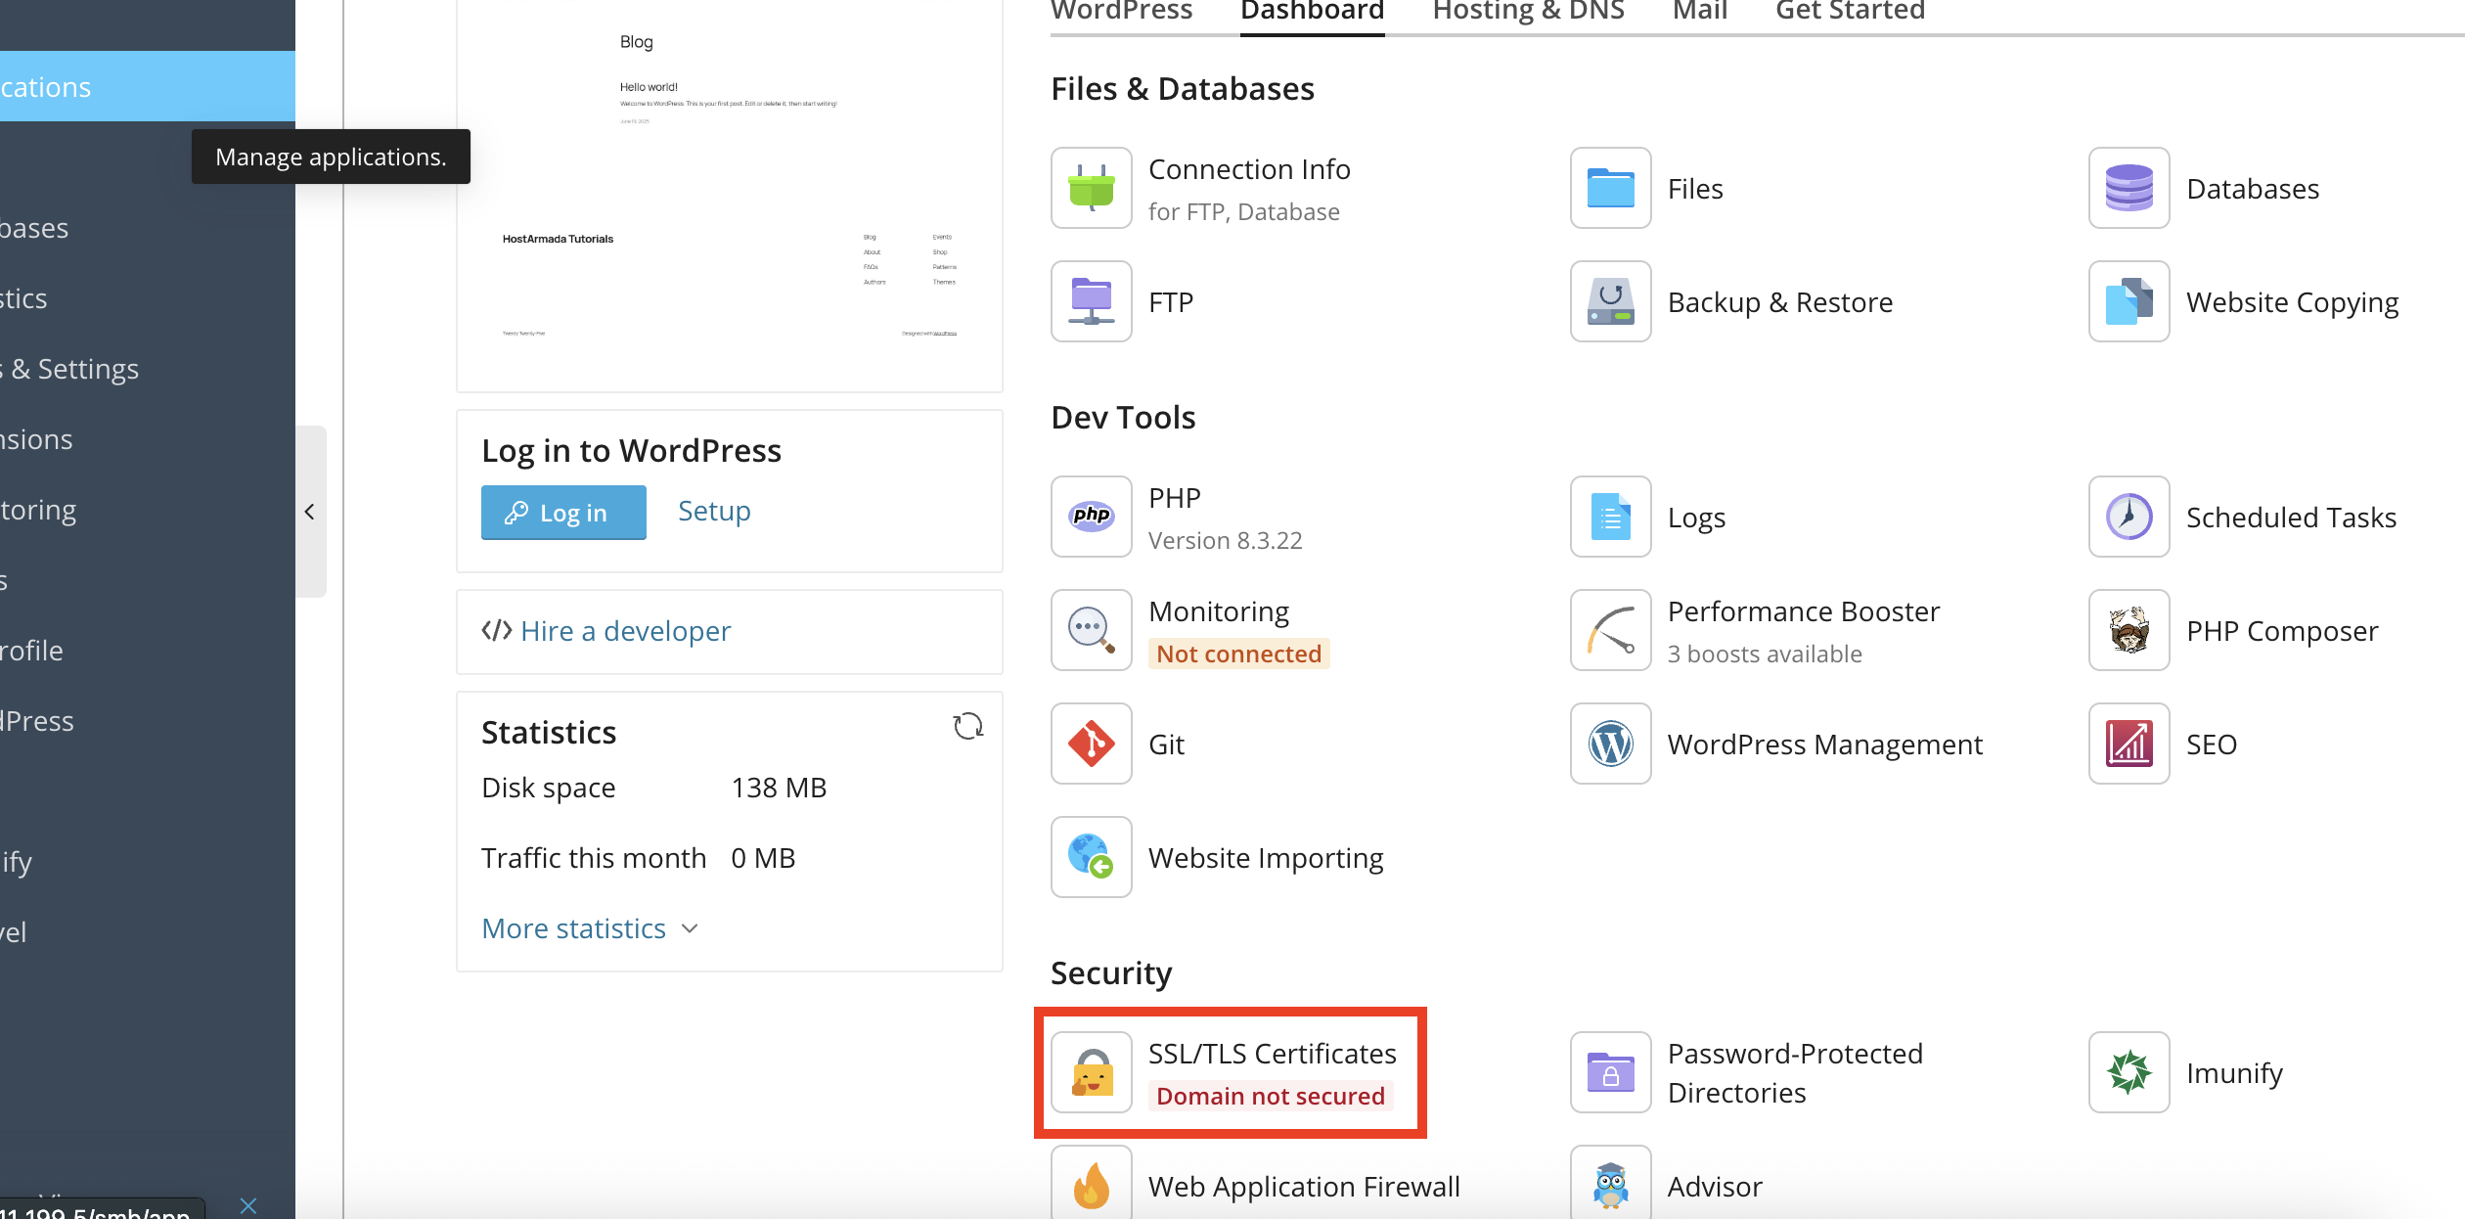Refresh Statistics with the reload icon
2465x1219 pixels.
coord(967,726)
